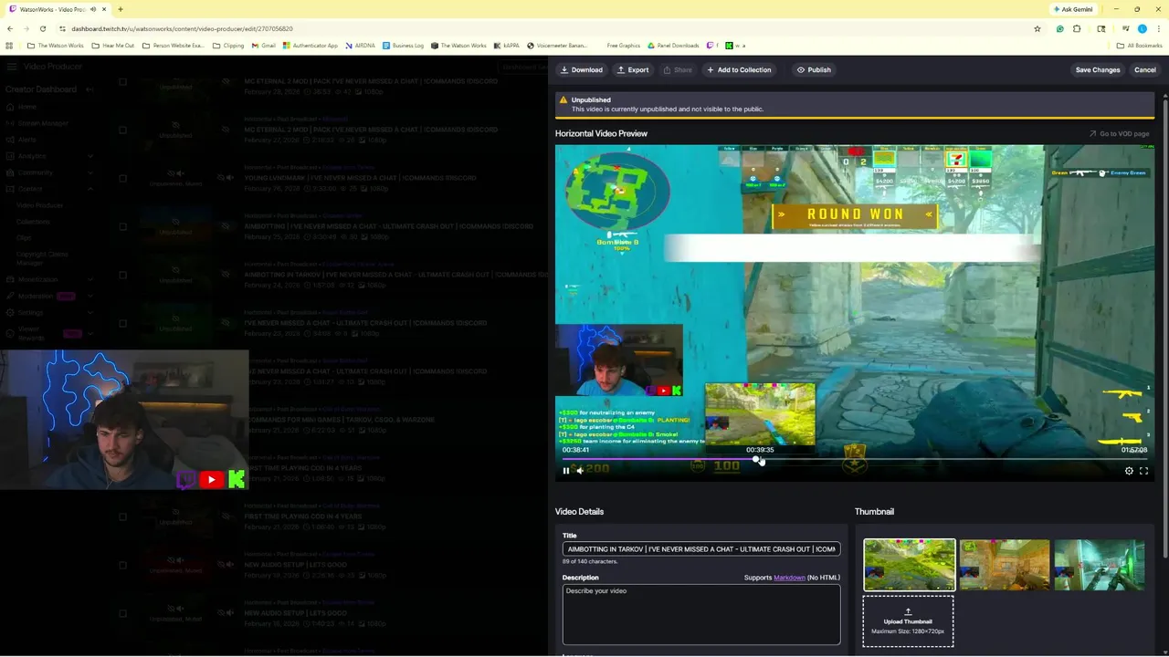Add the video to a collection
The width and height of the screenshot is (1169, 657).
738,69
